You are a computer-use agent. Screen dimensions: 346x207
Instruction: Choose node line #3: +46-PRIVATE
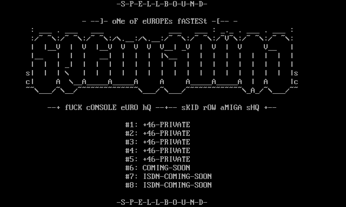click(158, 142)
